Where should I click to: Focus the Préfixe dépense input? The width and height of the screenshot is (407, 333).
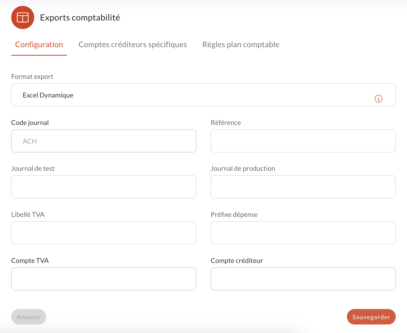point(303,233)
